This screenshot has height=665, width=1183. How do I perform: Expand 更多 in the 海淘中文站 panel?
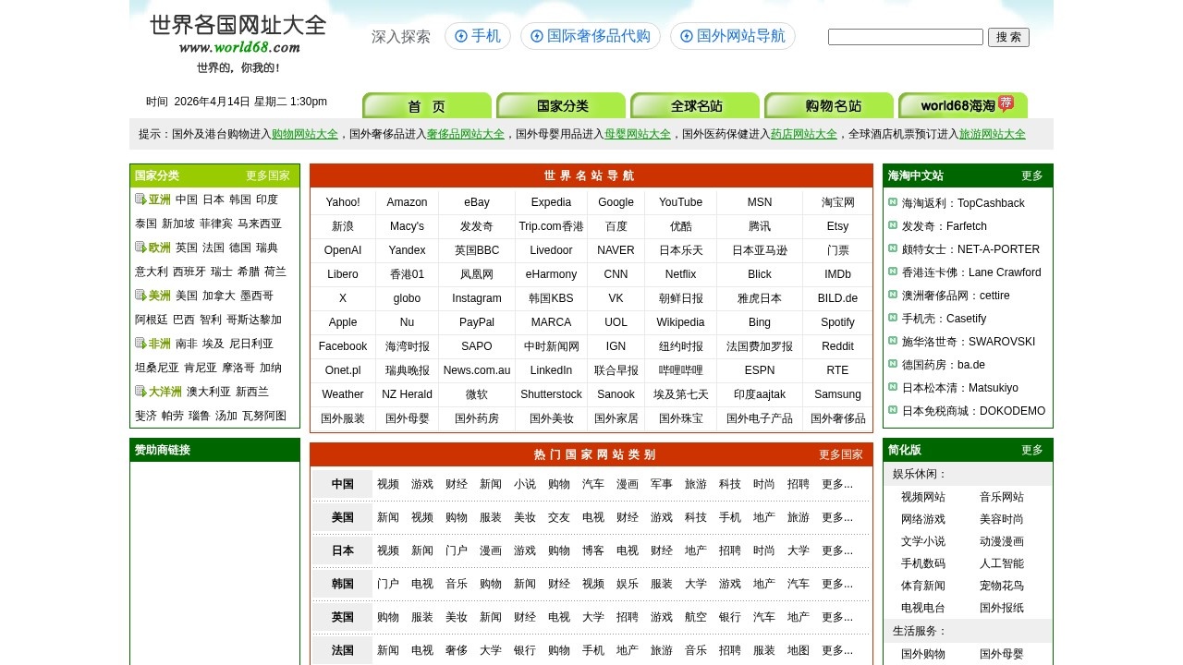point(1032,175)
